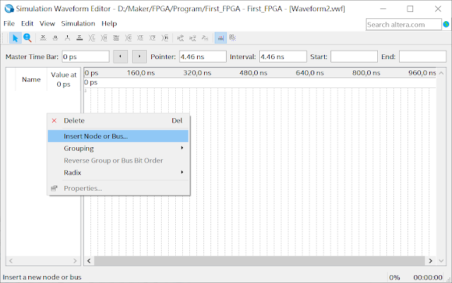Click the High Impedance (Z) icon
This screenshot has width=452, height=283.
pyautogui.click(x=80, y=38)
